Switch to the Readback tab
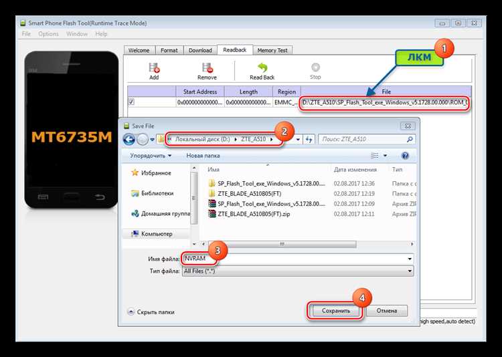 [x=235, y=50]
